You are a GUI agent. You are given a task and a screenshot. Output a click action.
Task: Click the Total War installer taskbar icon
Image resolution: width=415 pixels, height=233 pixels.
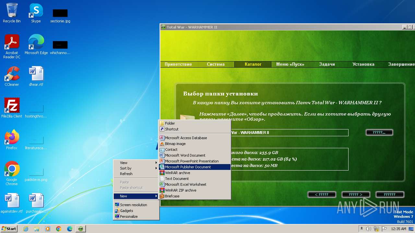(81, 229)
